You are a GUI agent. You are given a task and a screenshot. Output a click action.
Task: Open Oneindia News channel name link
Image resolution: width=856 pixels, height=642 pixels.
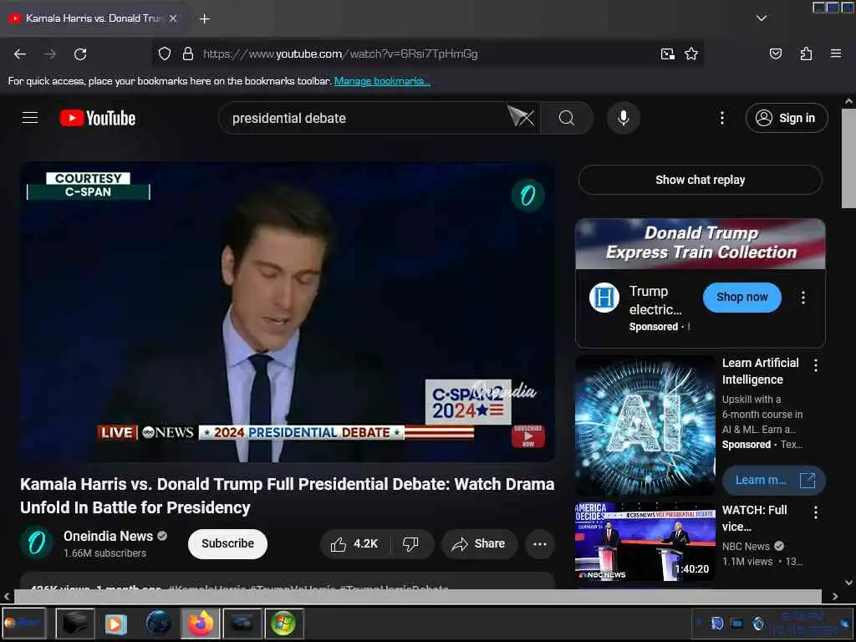pos(108,536)
